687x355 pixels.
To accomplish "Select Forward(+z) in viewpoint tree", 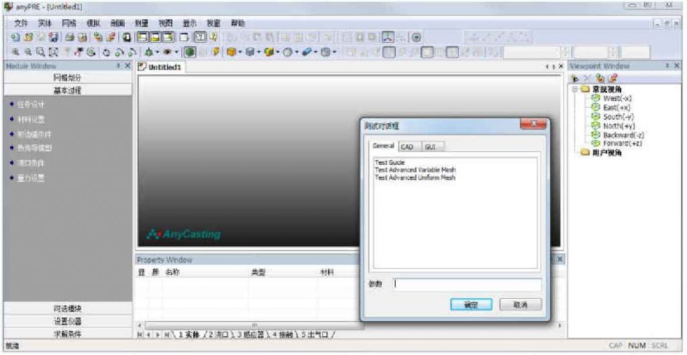I will 623,143.
